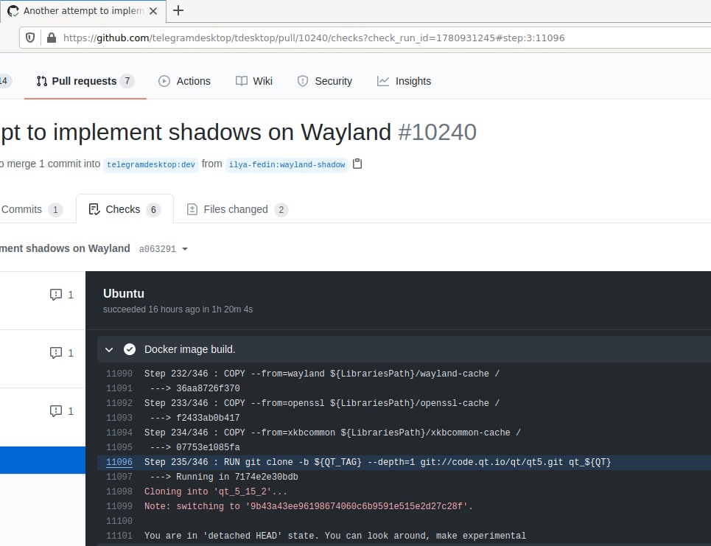
Task: Click the Docker image build success checkmark
Action: point(130,349)
